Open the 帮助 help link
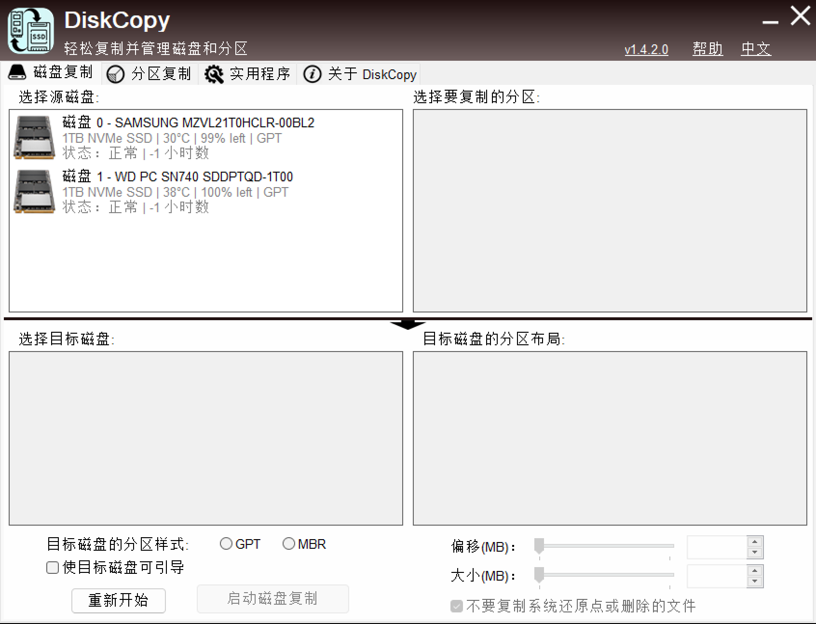Image resolution: width=816 pixels, height=624 pixels. (x=707, y=49)
